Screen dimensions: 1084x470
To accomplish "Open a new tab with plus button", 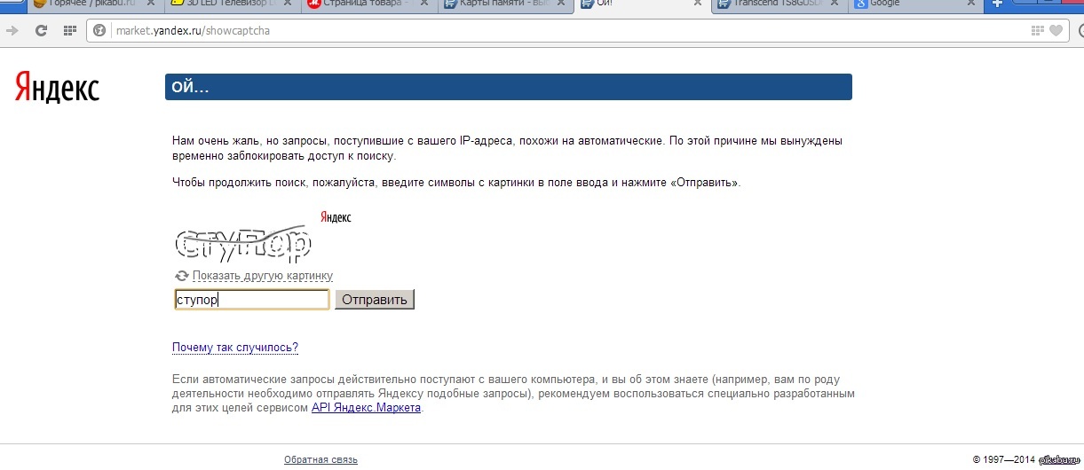I will pyautogui.click(x=997, y=4).
